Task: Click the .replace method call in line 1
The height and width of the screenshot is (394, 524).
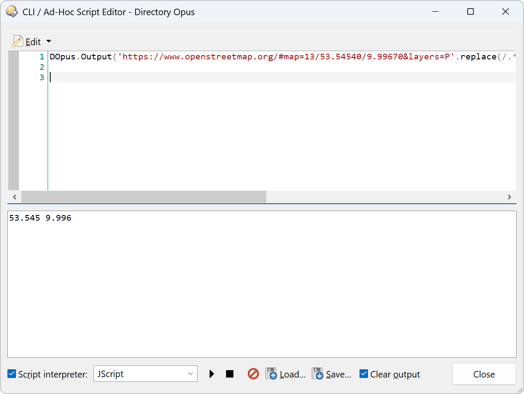Action: (476, 57)
